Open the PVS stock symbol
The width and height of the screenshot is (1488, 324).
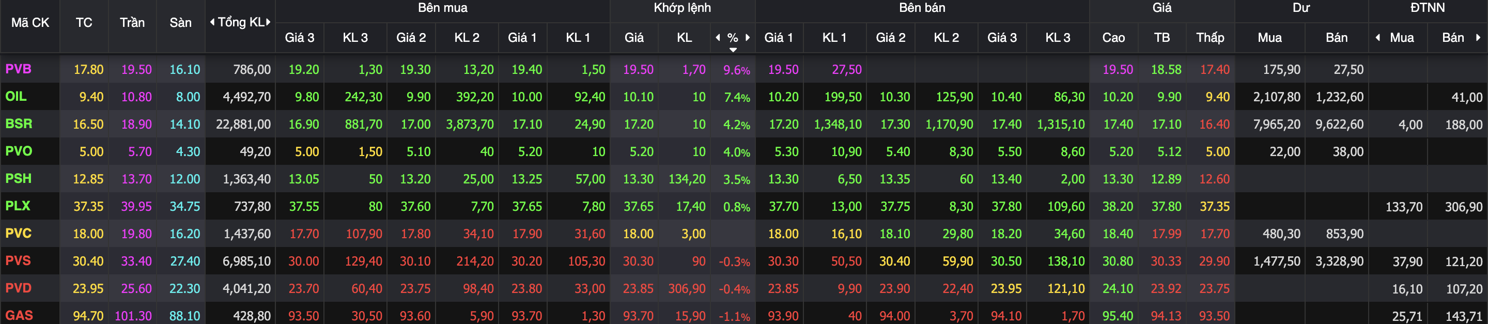point(19,260)
